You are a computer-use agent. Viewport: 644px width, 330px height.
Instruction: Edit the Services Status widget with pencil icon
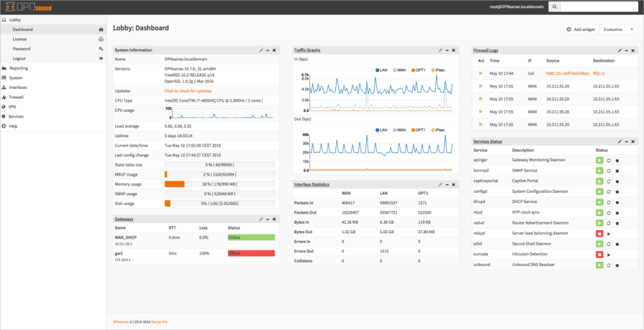[620, 141]
